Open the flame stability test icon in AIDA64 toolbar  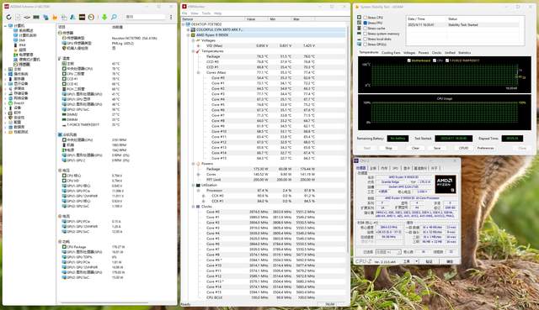pos(55,17)
